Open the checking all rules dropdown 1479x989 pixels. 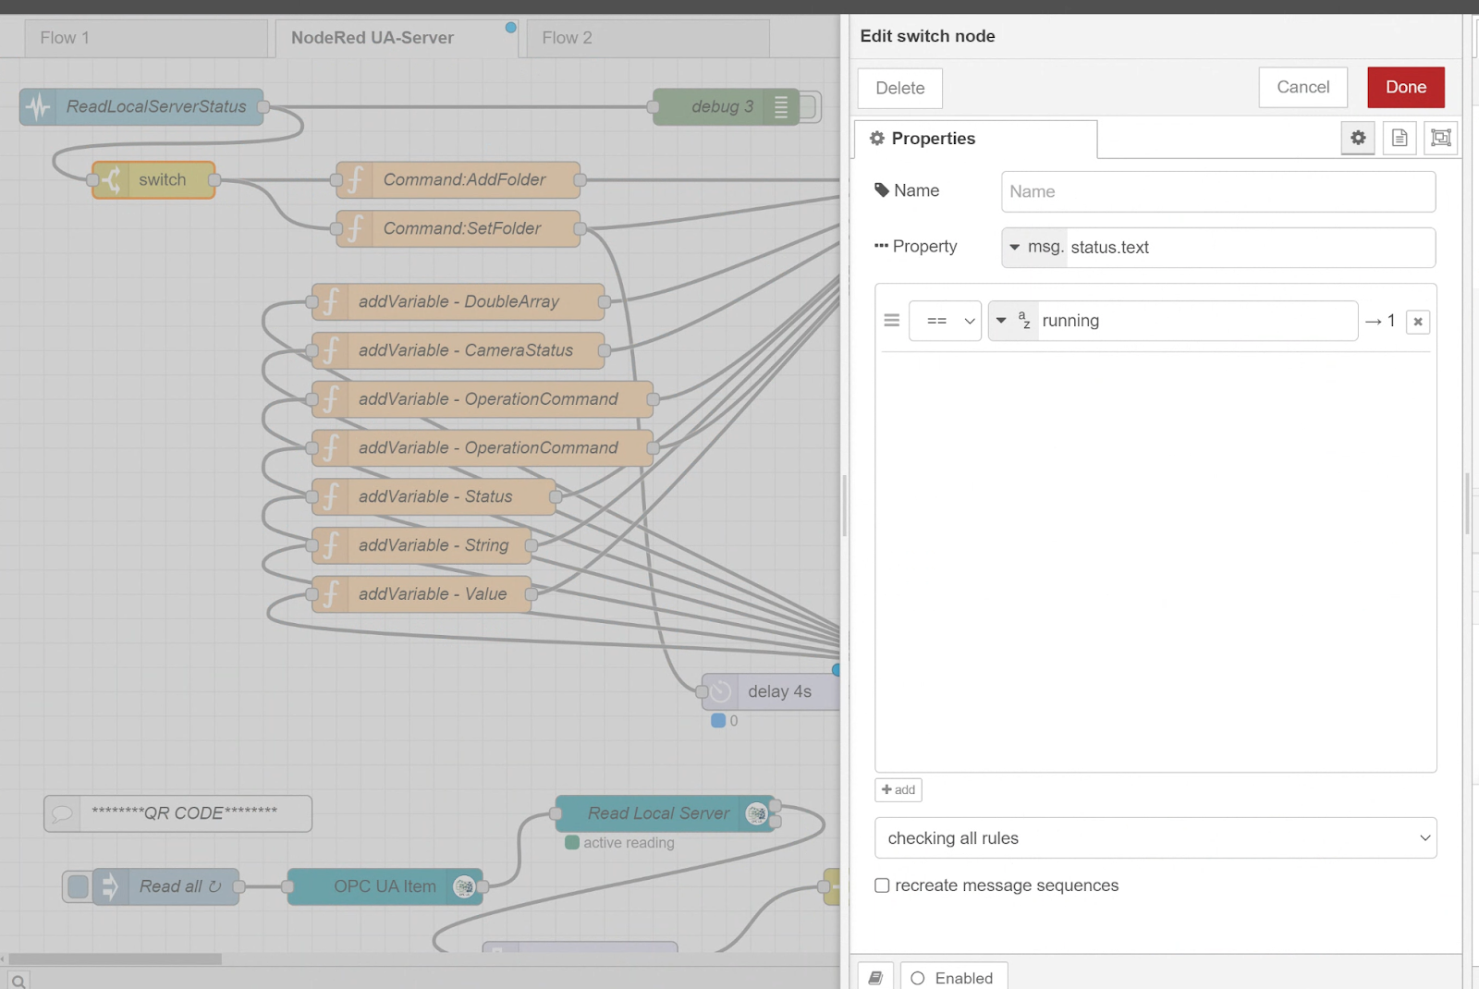click(1155, 838)
